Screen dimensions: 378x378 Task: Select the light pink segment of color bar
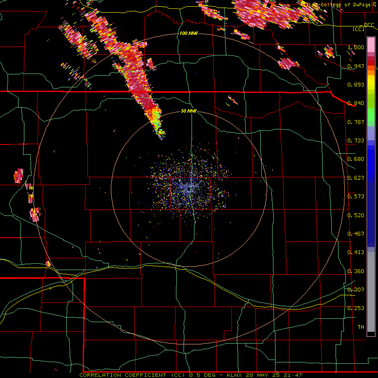point(371,45)
